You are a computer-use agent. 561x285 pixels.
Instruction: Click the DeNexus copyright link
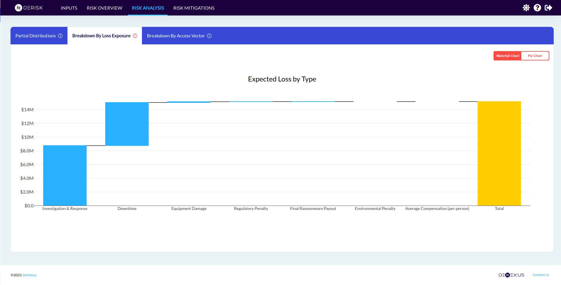29,275
